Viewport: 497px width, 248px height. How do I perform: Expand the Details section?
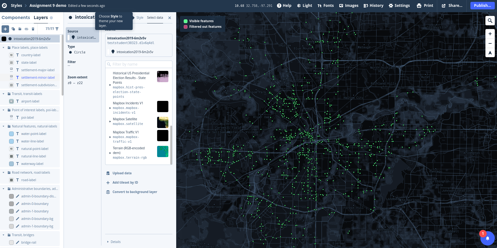point(114,242)
